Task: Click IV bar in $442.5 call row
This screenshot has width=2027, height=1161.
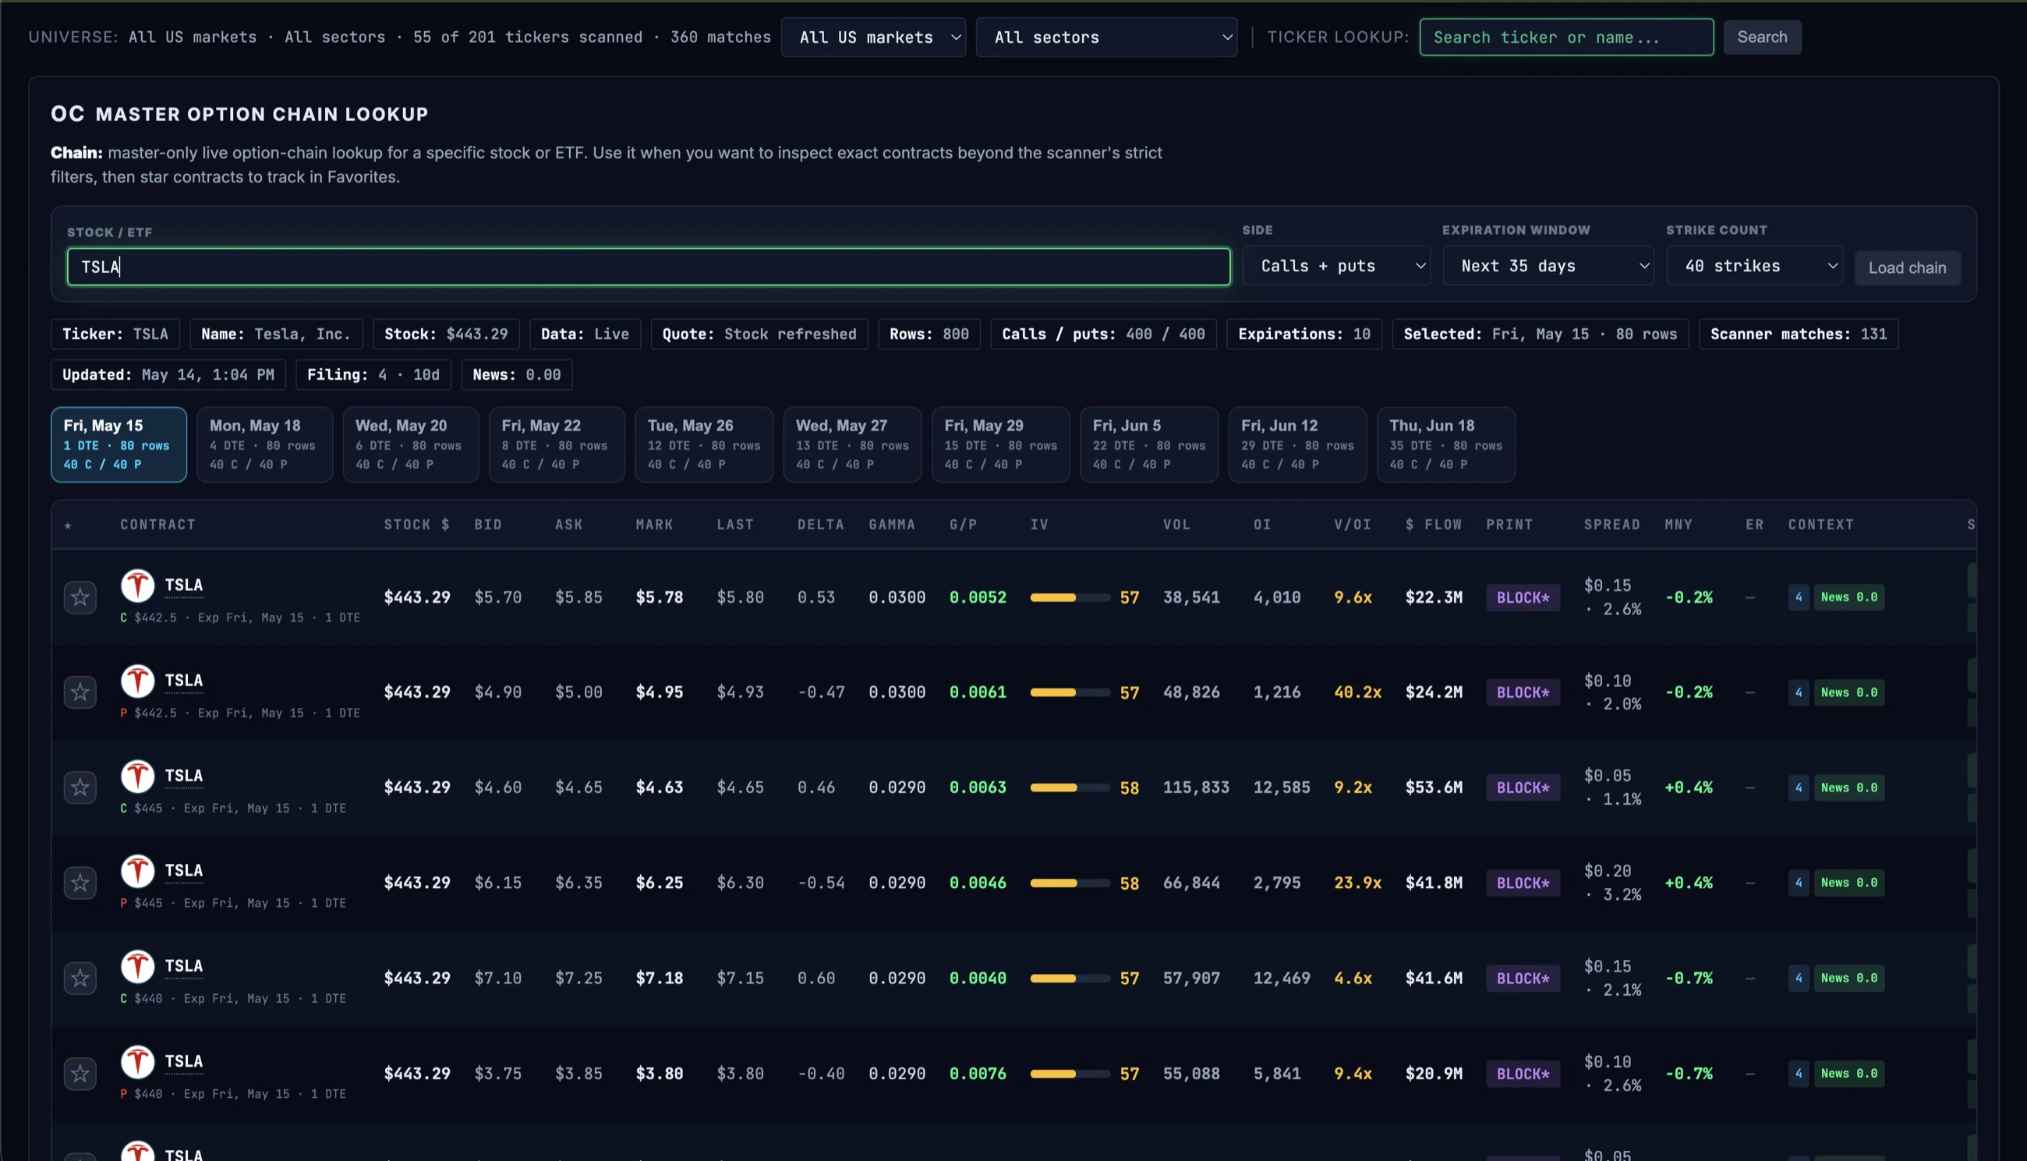Action: [x=1070, y=597]
